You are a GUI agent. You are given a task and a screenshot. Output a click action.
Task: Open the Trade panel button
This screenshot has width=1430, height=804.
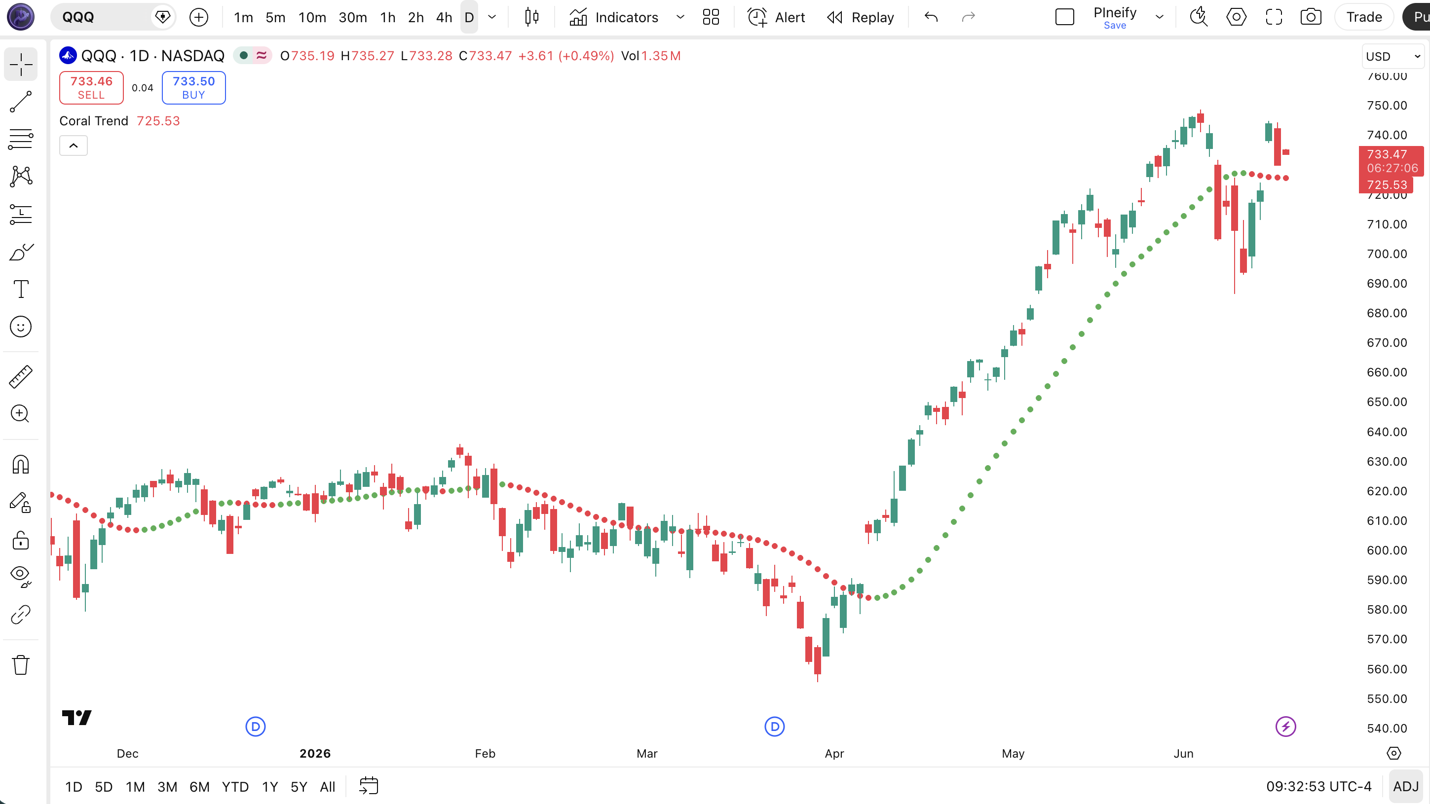(x=1364, y=17)
